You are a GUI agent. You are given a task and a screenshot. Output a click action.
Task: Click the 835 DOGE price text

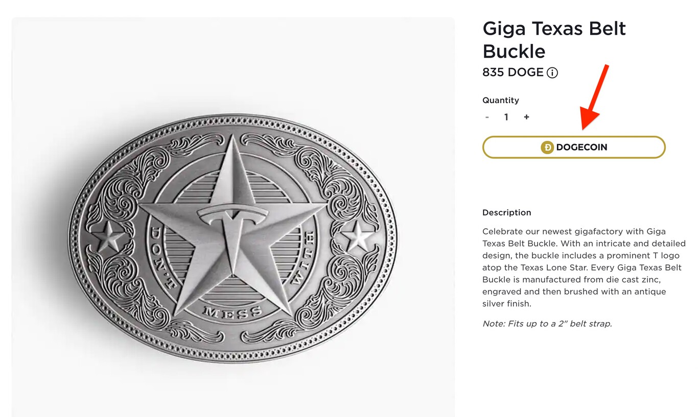pos(513,72)
